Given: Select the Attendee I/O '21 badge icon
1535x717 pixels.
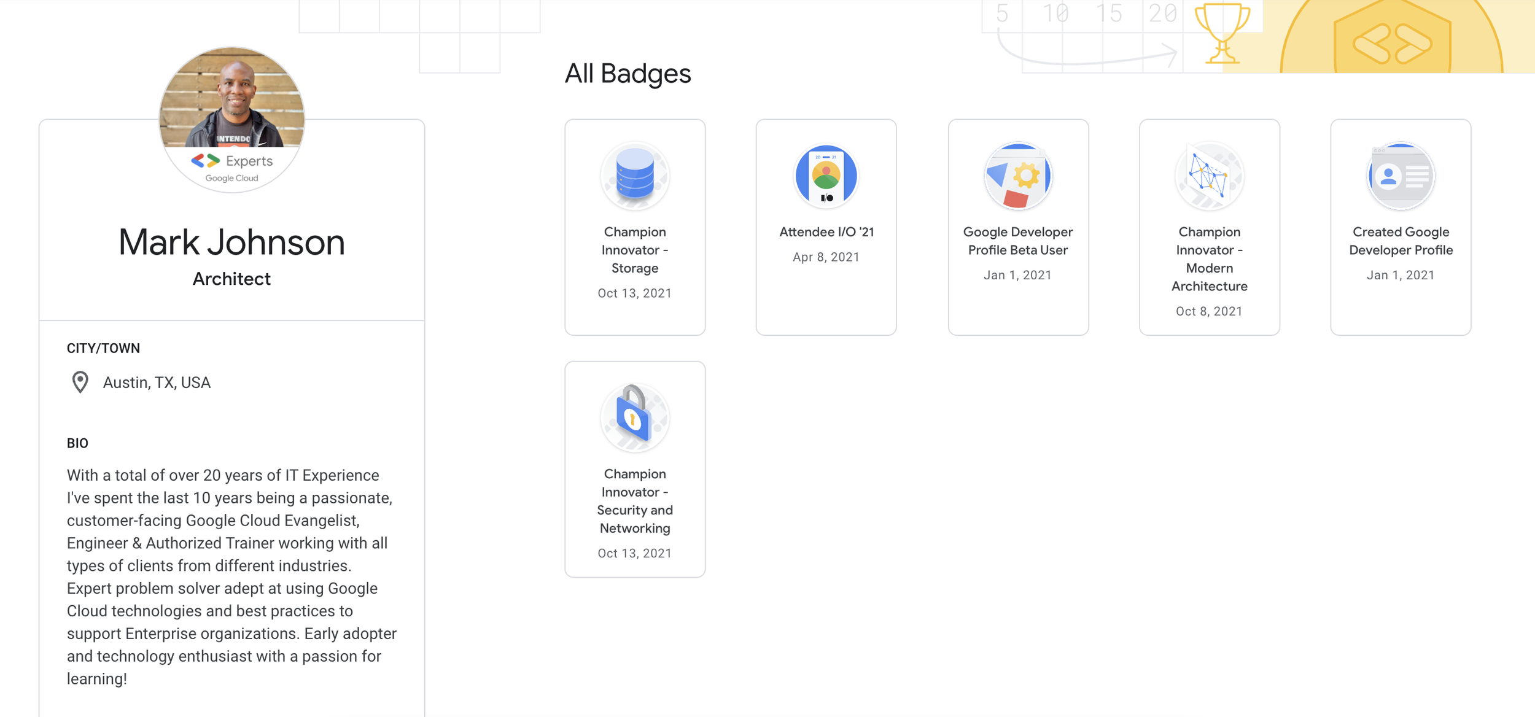Looking at the screenshot, I should tap(826, 176).
